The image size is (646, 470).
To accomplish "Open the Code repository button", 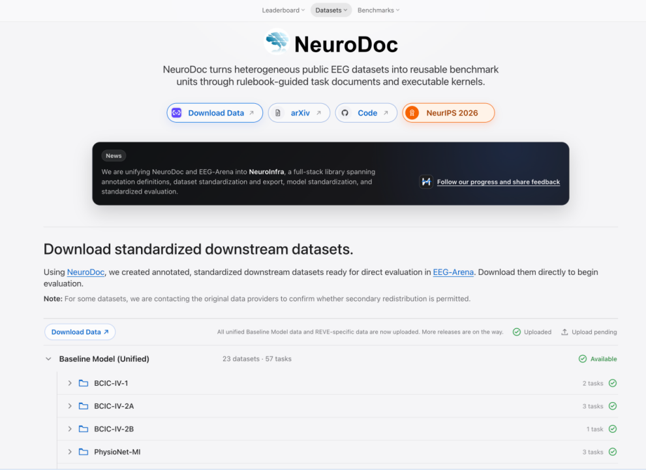I will [x=366, y=113].
